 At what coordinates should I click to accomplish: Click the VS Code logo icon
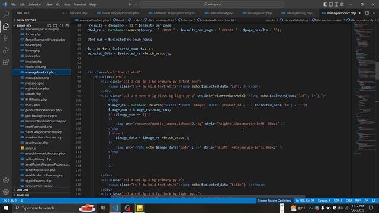(x=5, y=4)
